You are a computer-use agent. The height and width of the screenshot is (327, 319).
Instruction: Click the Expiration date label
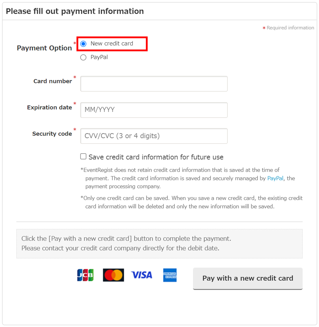(50, 107)
